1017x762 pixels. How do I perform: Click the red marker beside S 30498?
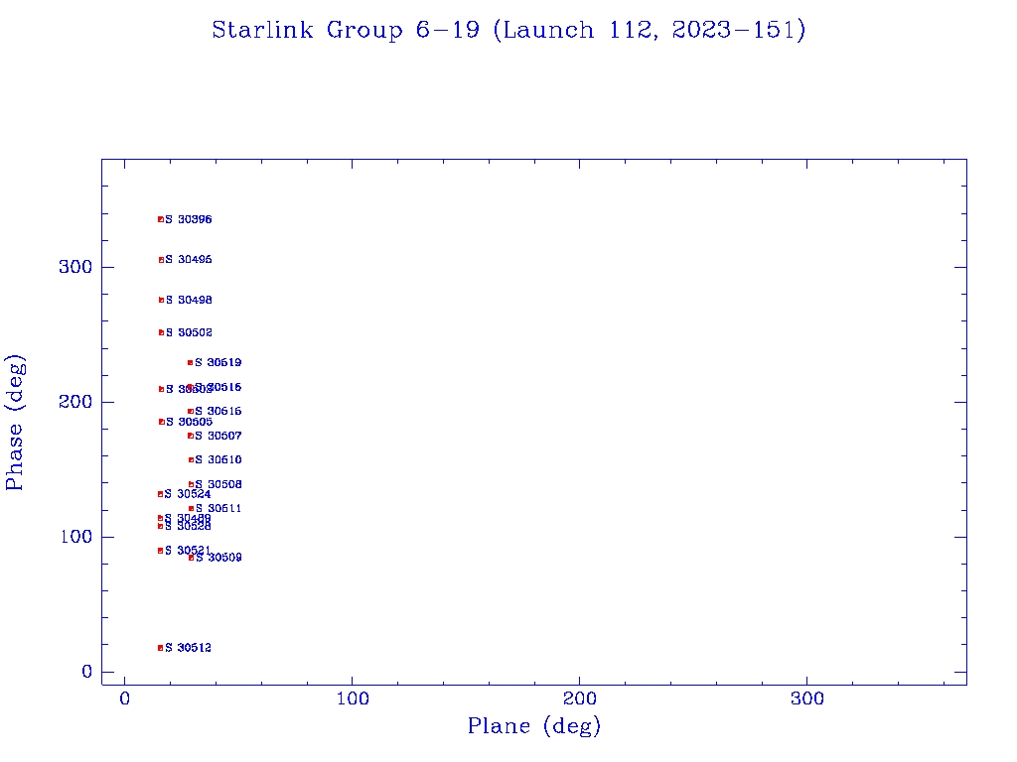click(x=160, y=300)
